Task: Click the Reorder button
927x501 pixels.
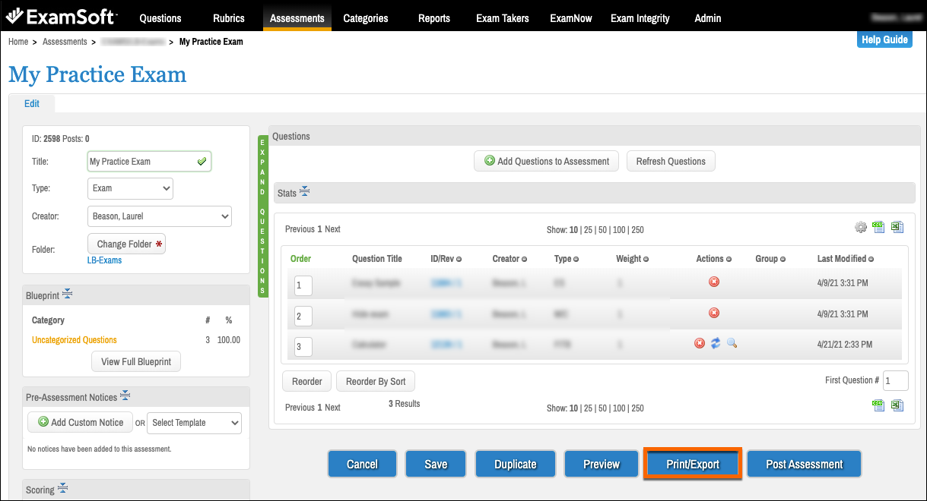Action: click(x=307, y=381)
